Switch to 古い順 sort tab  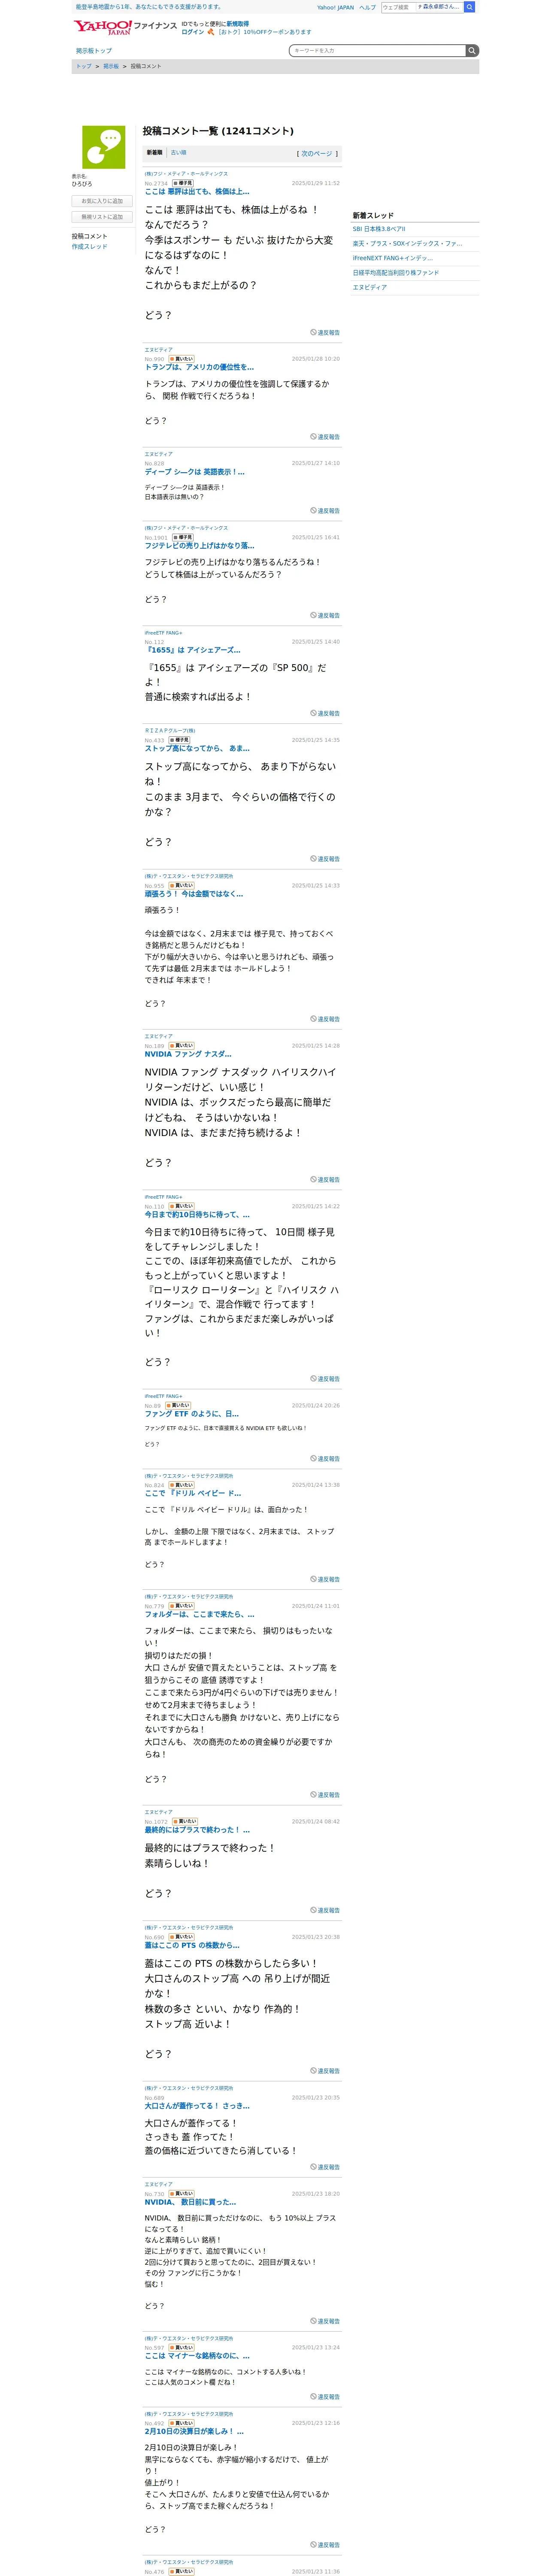coord(178,153)
